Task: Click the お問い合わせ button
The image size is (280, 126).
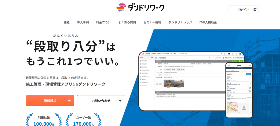Action: [x=101, y=101]
